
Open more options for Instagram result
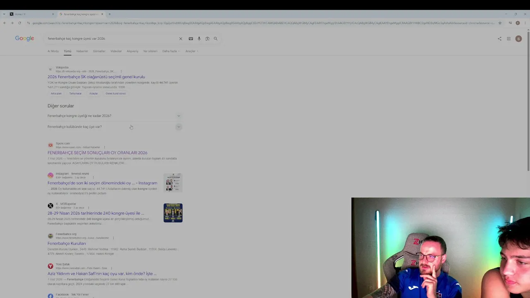click(93, 178)
